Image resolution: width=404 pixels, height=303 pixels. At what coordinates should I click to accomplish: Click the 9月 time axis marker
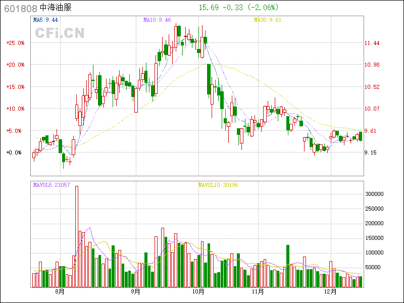pos(135,292)
